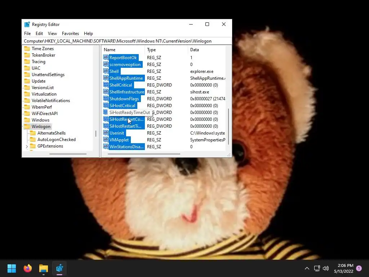Click the Registry Editor title bar icon

pos(27,24)
